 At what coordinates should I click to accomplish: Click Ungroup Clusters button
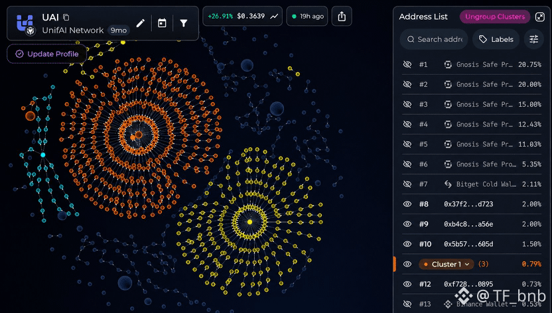point(495,17)
